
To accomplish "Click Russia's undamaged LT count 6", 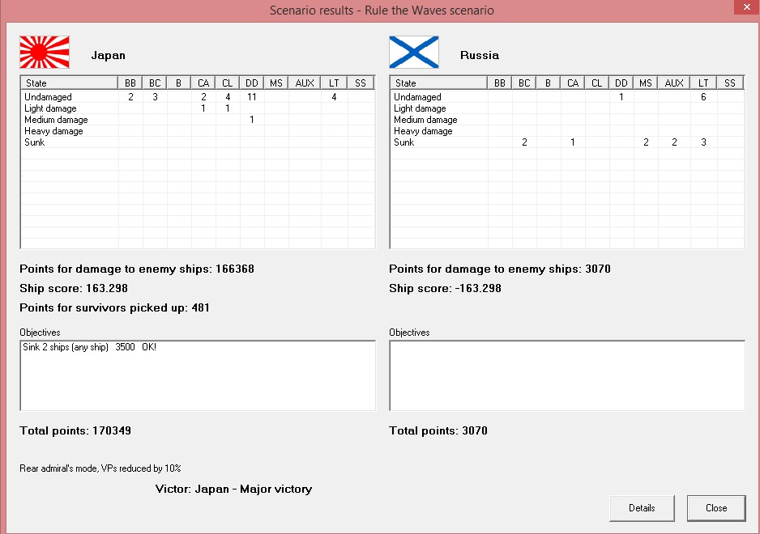I will pyautogui.click(x=703, y=97).
